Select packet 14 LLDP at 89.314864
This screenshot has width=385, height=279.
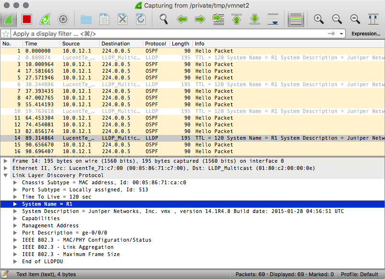[x=192, y=138]
